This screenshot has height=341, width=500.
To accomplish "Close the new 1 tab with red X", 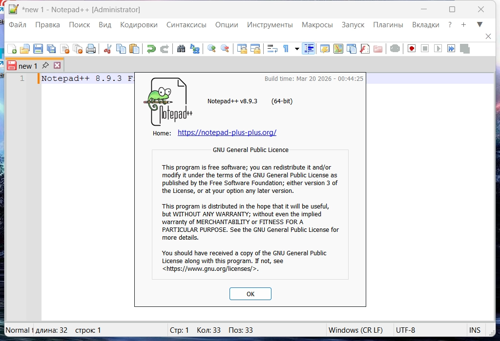I will pos(57,65).
